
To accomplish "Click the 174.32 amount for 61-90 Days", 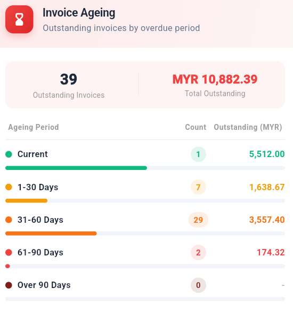I will click(x=271, y=253).
